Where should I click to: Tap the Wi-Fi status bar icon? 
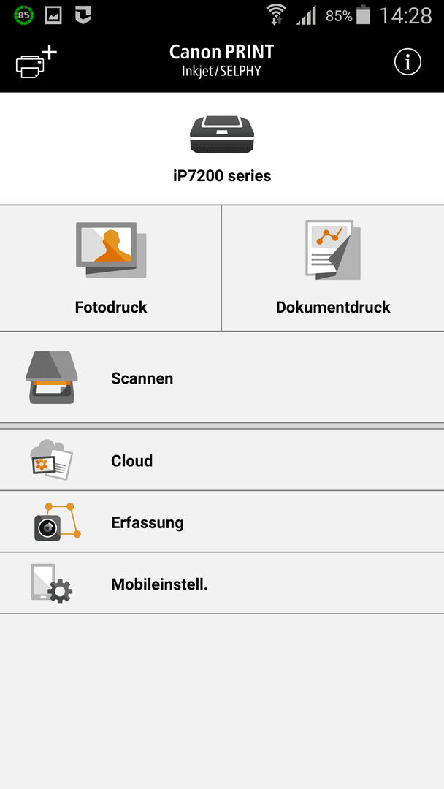point(276,15)
